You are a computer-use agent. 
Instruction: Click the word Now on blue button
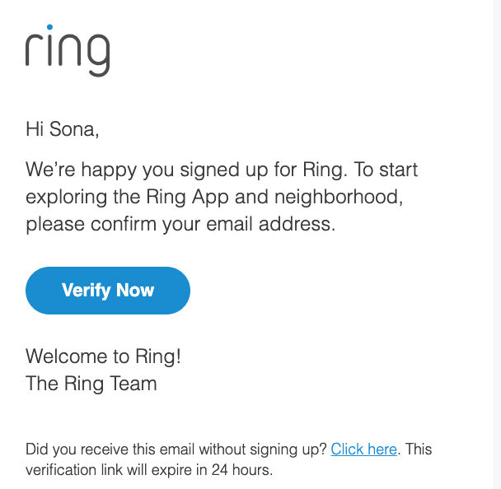134,290
